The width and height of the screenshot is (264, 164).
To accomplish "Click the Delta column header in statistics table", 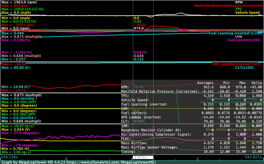I will (x=257, y=83).
